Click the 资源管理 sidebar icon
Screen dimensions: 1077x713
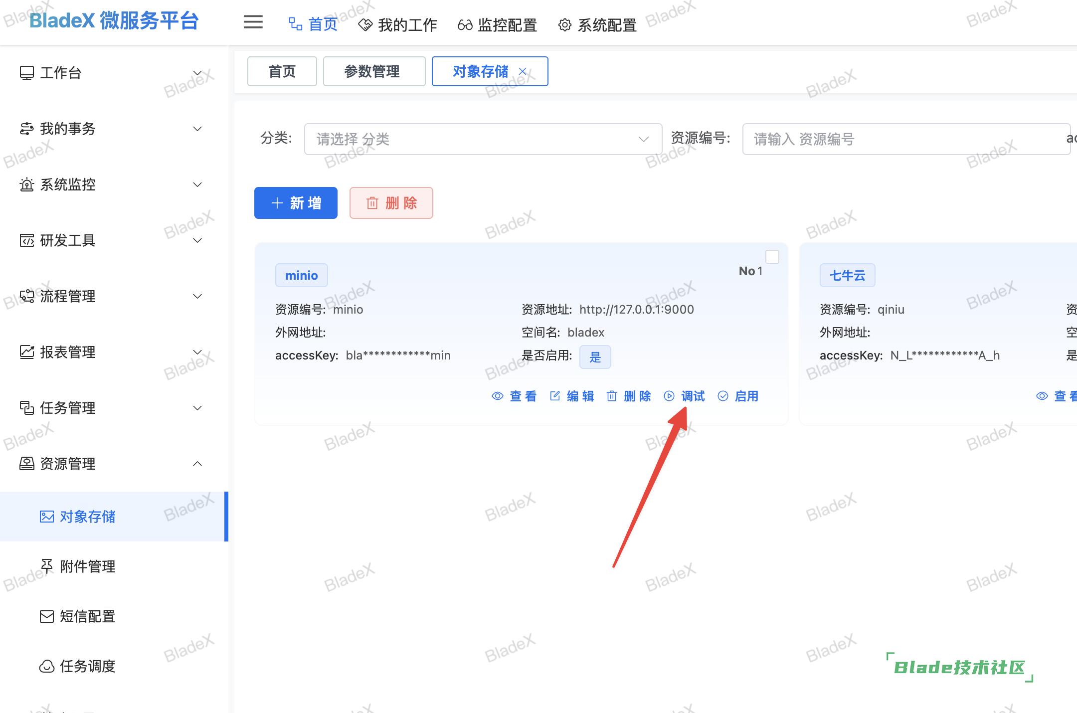click(x=27, y=464)
